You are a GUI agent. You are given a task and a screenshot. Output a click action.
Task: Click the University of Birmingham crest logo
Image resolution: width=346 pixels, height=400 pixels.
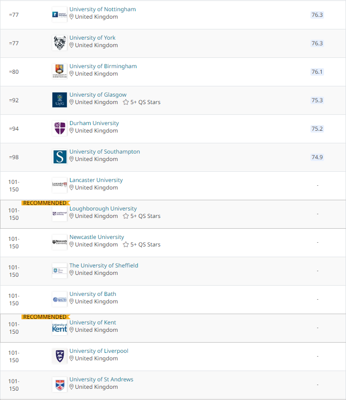click(59, 71)
